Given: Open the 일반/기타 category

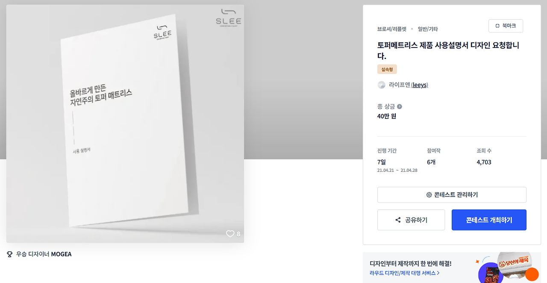Looking at the screenshot, I should [428, 29].
